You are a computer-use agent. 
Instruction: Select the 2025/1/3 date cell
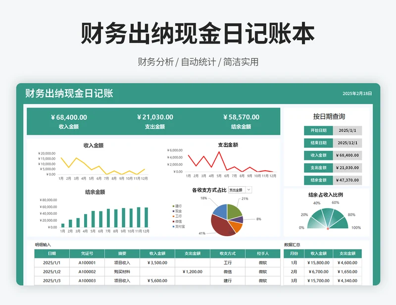[52, 281]
